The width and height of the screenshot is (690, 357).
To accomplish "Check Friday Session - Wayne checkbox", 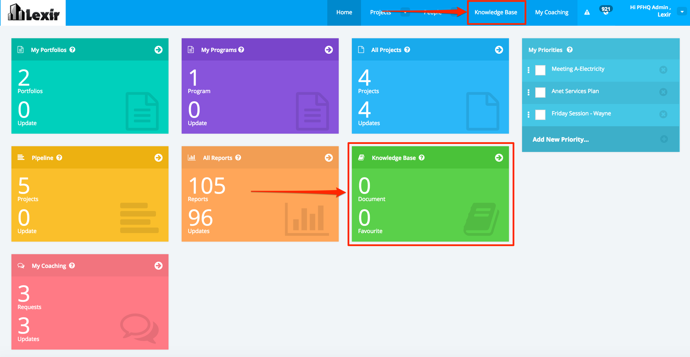I will coord(540,115).
